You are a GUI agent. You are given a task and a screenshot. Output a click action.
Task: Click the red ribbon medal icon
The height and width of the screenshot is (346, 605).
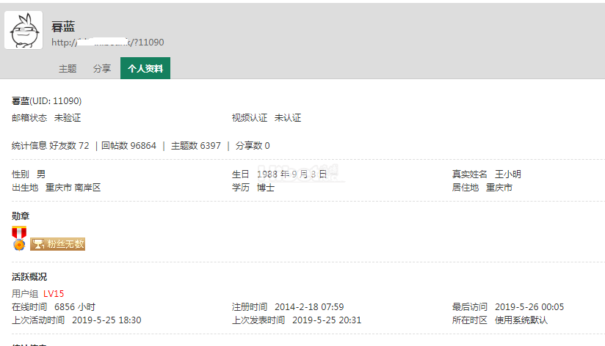[x=19, y=238]
